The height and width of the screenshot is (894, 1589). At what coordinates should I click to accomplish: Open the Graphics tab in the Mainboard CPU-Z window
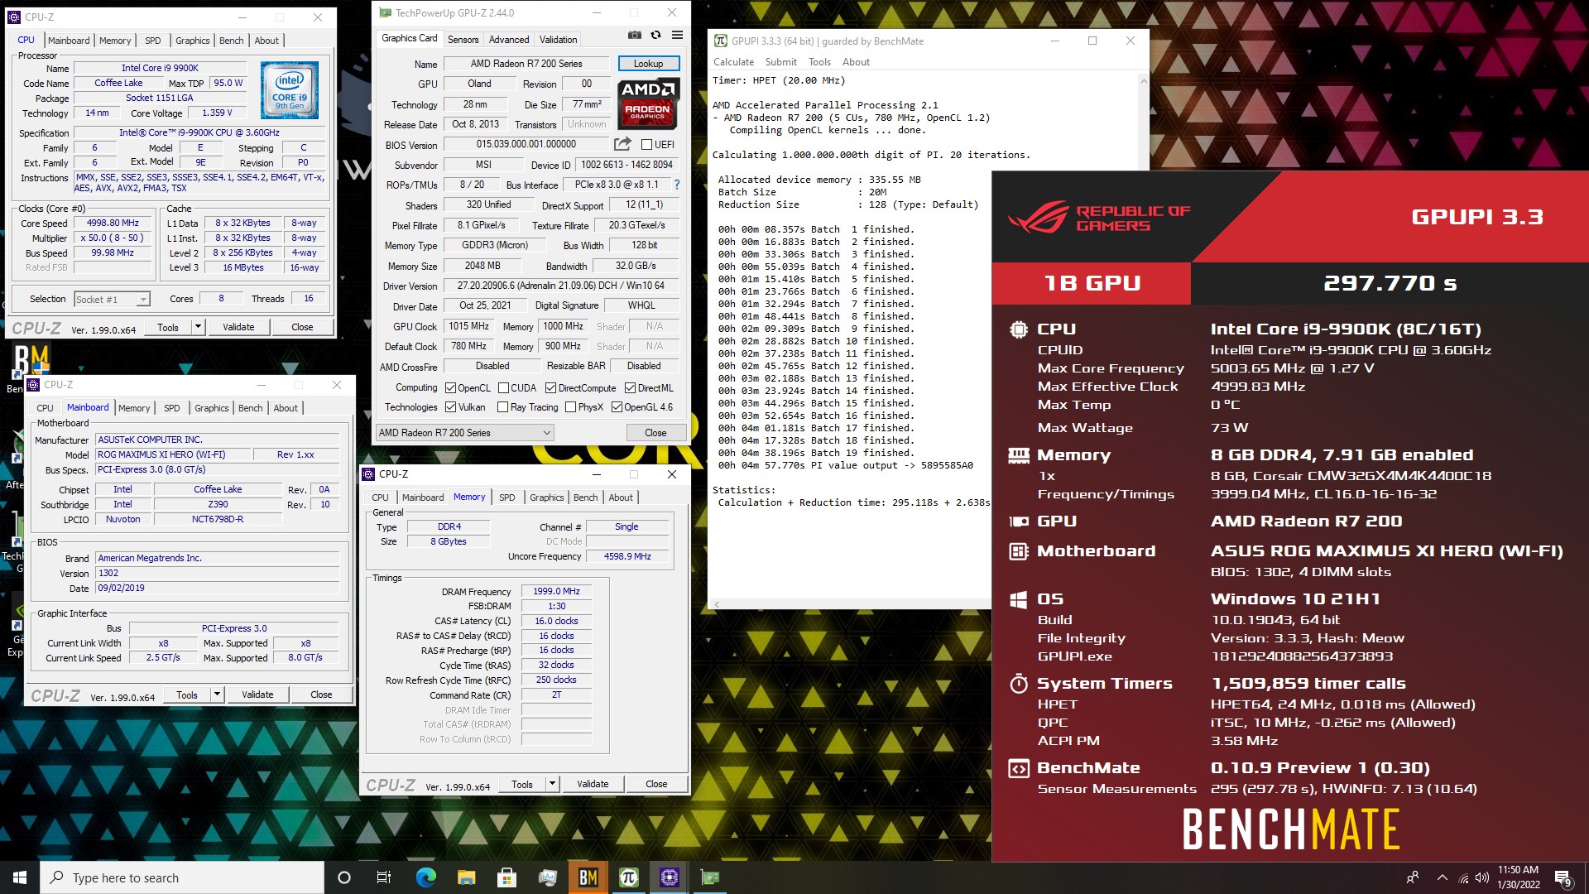click(x=211, y=408)
